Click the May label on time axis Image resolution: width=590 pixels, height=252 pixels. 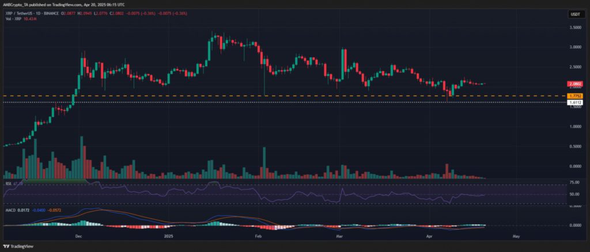pyautogui.click(x=516, y=236)
